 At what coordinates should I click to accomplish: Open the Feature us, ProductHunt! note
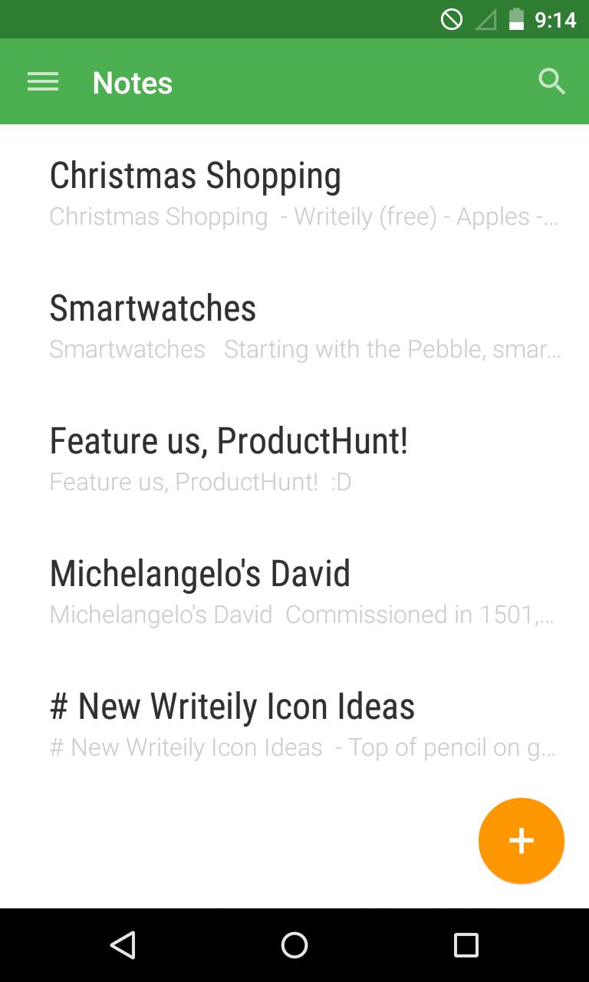[x=229, y=441]
